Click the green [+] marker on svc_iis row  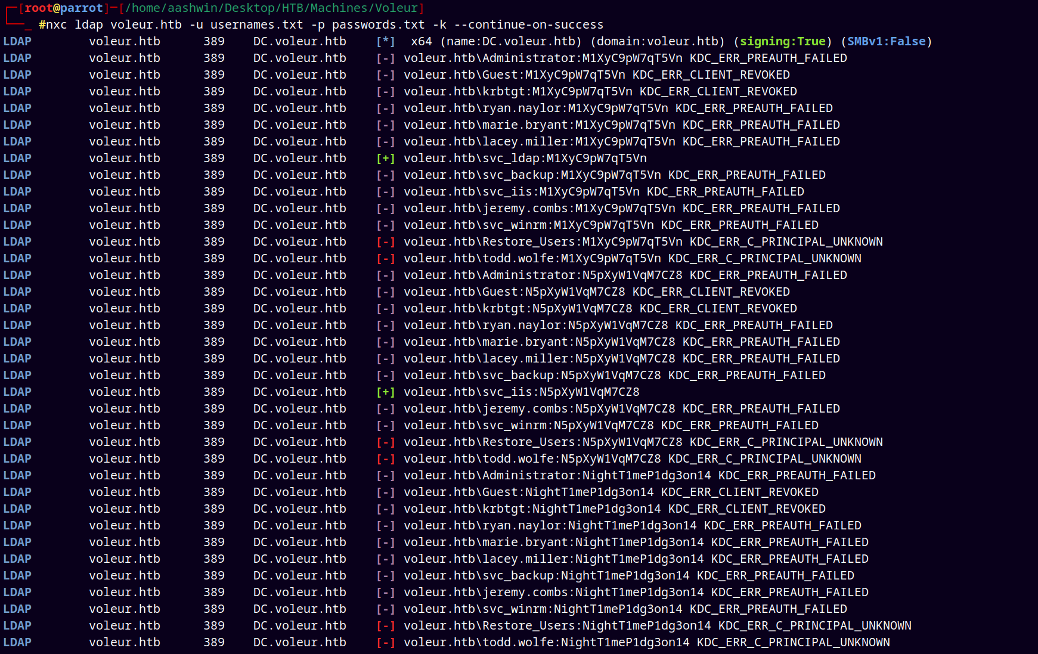point(386,392)
